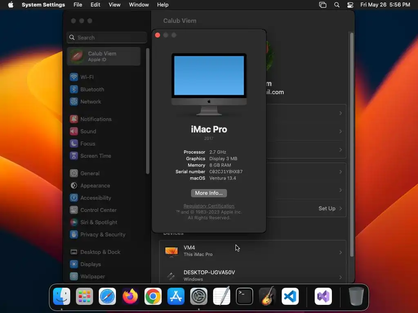Launch Firefox from the Dock
The height and width of the screenshot is (313, 418).
(x=130, y=296)
